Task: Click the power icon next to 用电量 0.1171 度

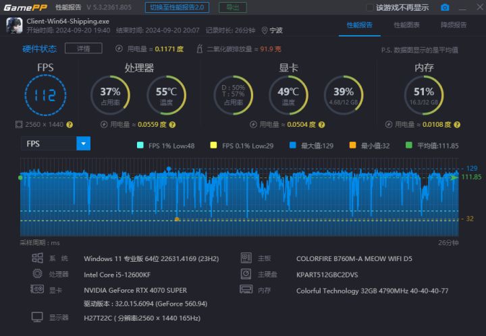Action: [x=119, y=49]
